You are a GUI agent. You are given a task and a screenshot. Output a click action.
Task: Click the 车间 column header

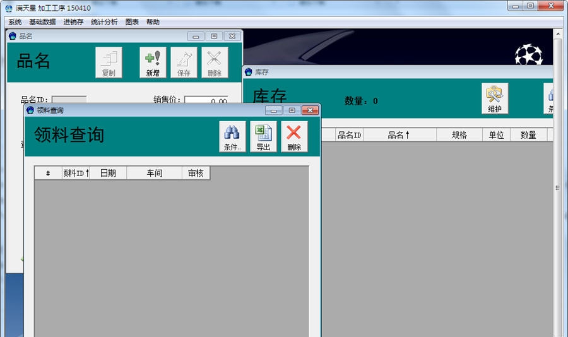point(155,173)
